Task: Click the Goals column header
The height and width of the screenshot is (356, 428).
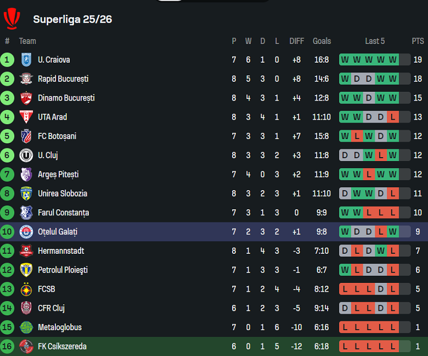Action: [322, 41]
